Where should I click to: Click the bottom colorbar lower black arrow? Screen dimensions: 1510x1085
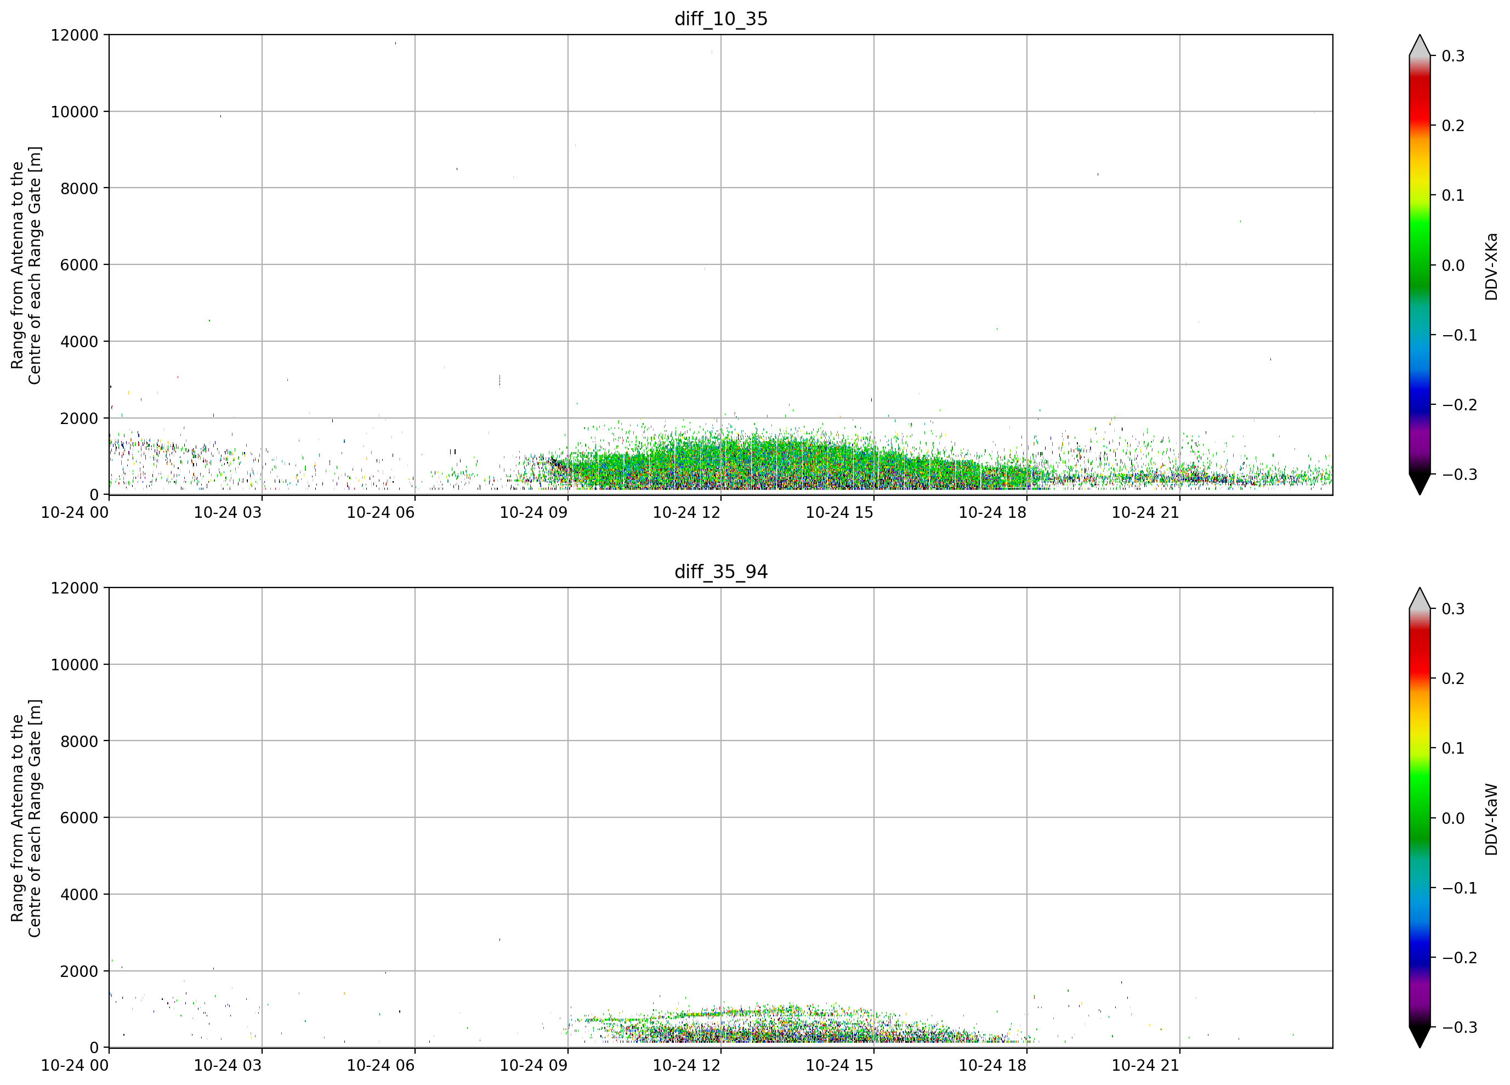pos(1420,1036)
